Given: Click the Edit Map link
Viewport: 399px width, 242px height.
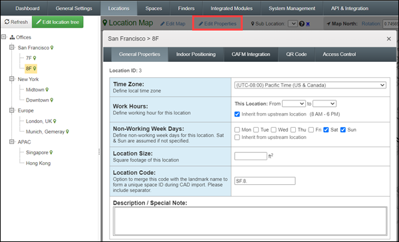Looking at the screenshot, I should coord(173,24).
